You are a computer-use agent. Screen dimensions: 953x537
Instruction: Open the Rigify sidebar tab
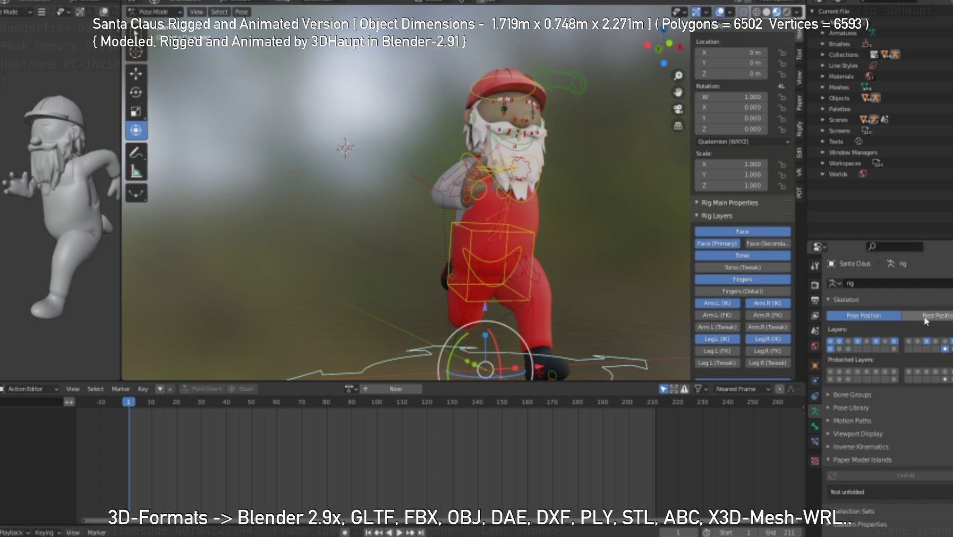pyautogui.click(x=799, y=129)
